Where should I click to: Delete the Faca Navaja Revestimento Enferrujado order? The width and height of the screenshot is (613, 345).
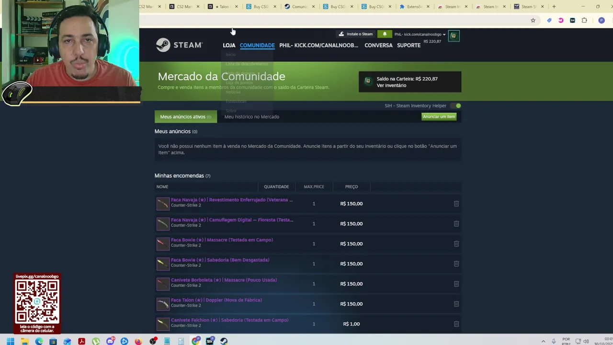456,204
